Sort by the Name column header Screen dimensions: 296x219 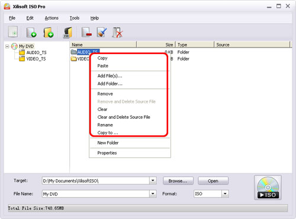click(x=103, y=45)
